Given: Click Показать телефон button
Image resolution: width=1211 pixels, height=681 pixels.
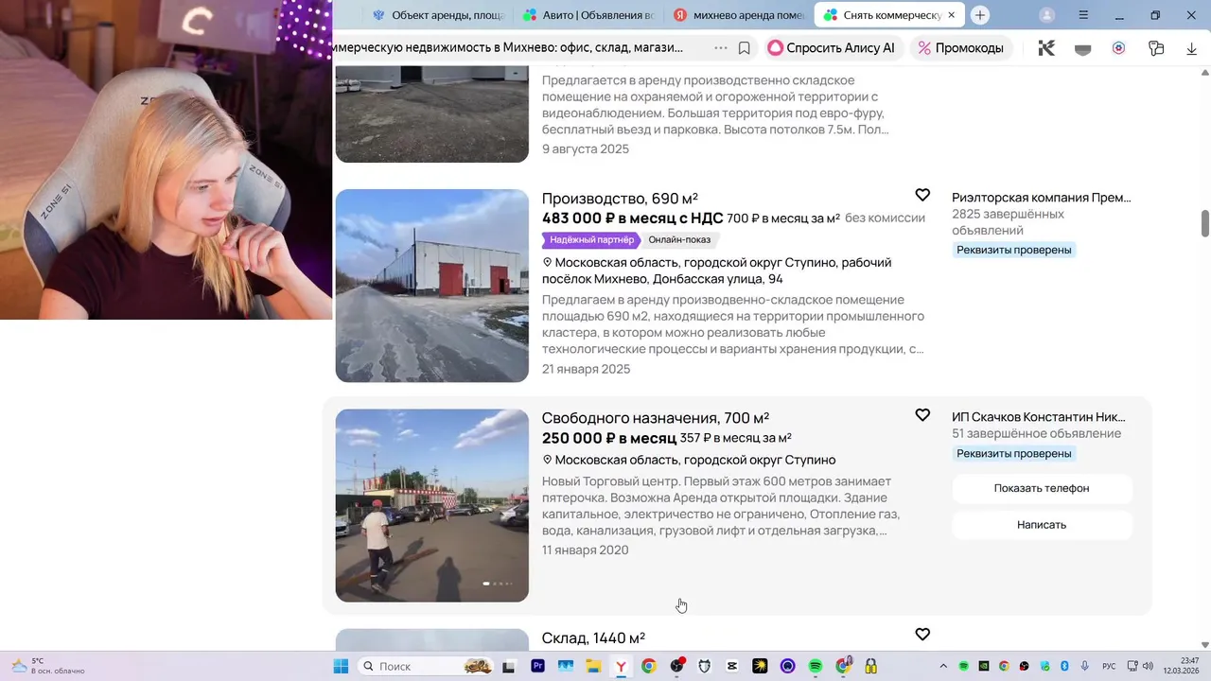Looking at the screenshot, I should tap(1042, 488).
